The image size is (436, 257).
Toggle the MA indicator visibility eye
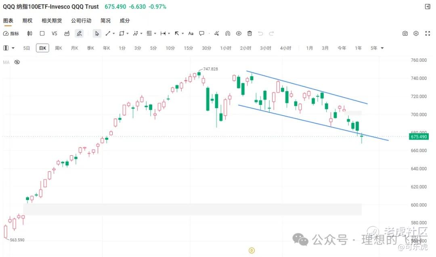pos(17,62)
